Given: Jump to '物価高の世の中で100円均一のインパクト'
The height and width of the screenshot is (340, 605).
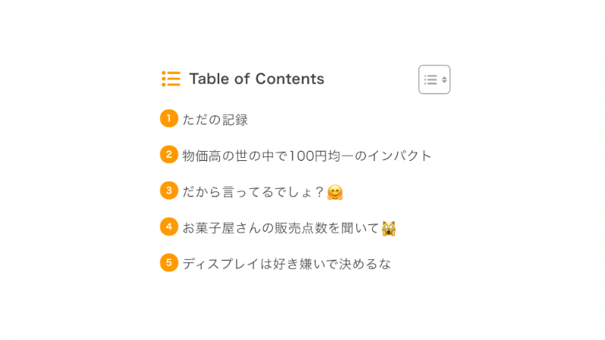Looking at the screenshot, I should (x=306, y=156).
